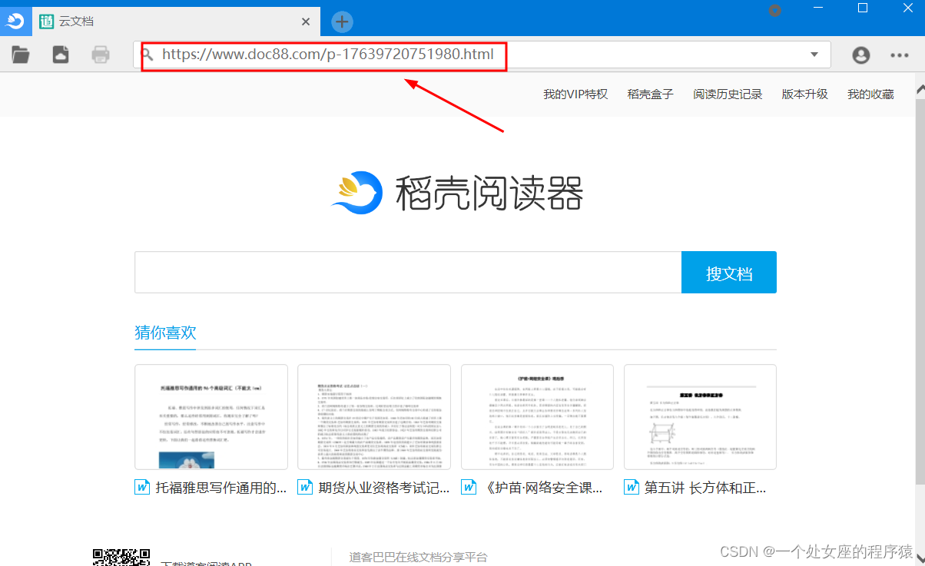Open 期货从业资格考试记... document title

tap(384, 488)
